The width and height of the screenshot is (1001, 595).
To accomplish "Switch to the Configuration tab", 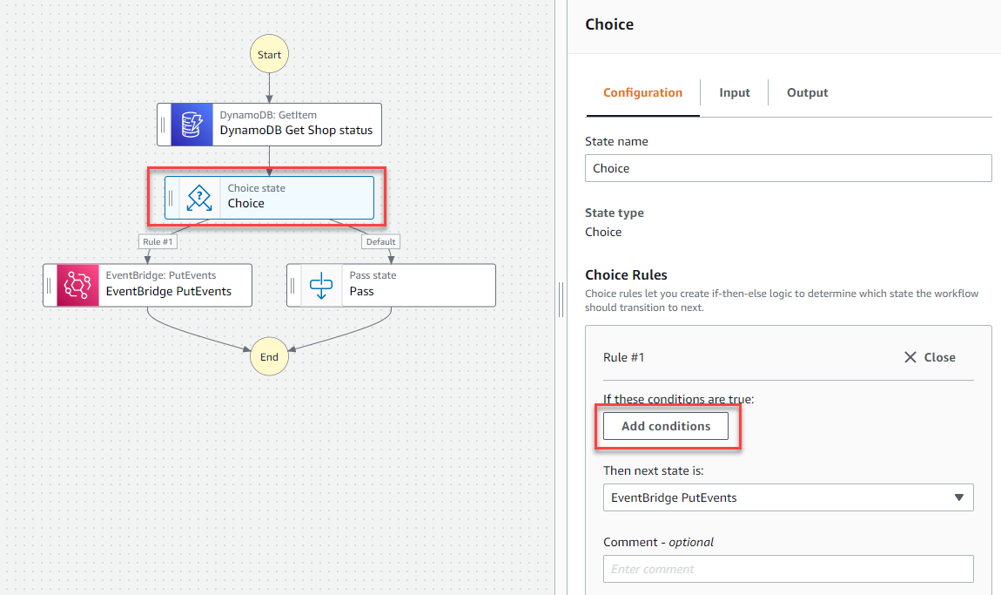I will click(642, 92).
